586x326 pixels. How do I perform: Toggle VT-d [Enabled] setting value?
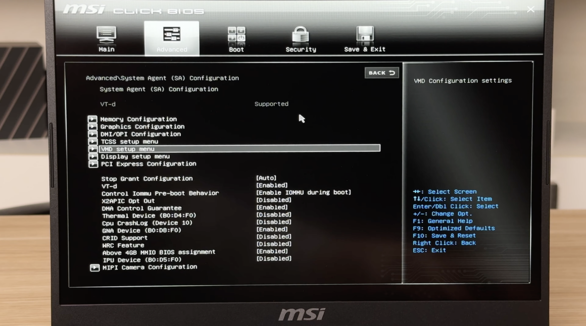click(272, 185)
